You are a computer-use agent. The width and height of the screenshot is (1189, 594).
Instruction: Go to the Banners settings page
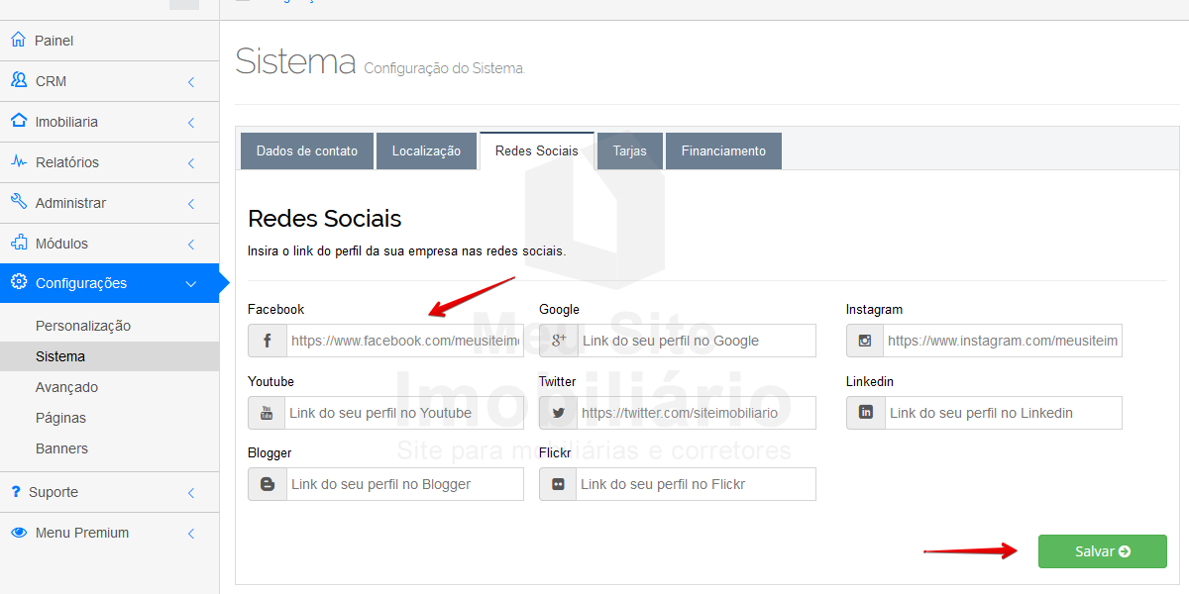pyautogui.click(x=61, y=448)
